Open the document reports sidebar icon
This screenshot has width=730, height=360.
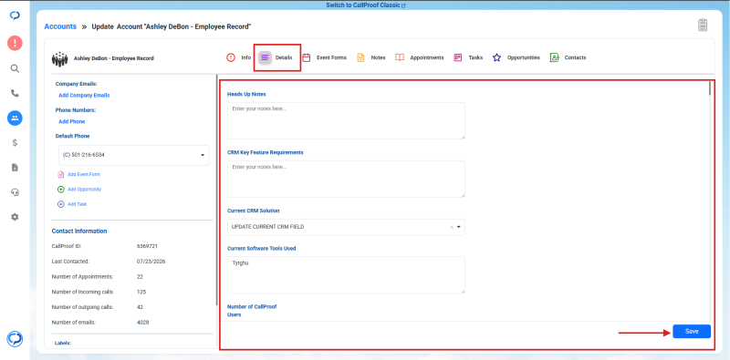[15, 168]
